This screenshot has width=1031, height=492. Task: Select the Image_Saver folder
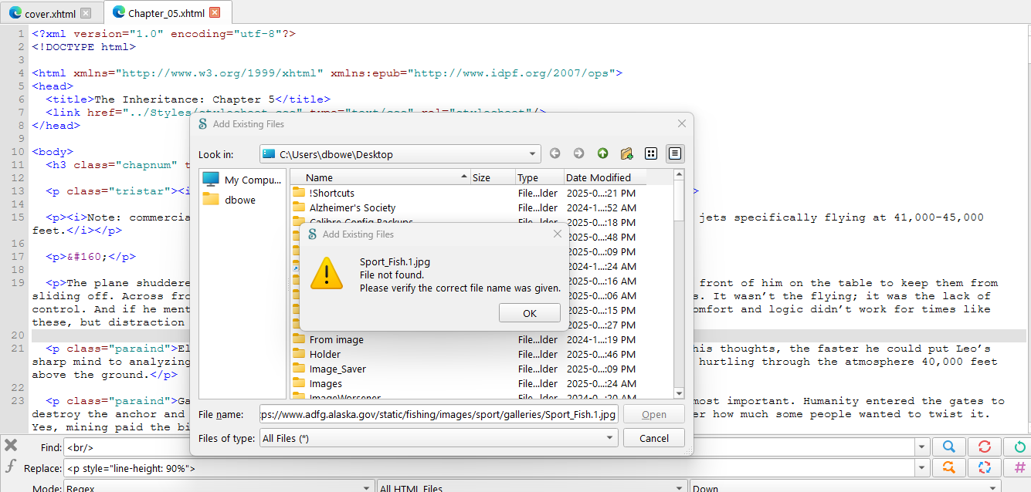(x=480, y=369)
